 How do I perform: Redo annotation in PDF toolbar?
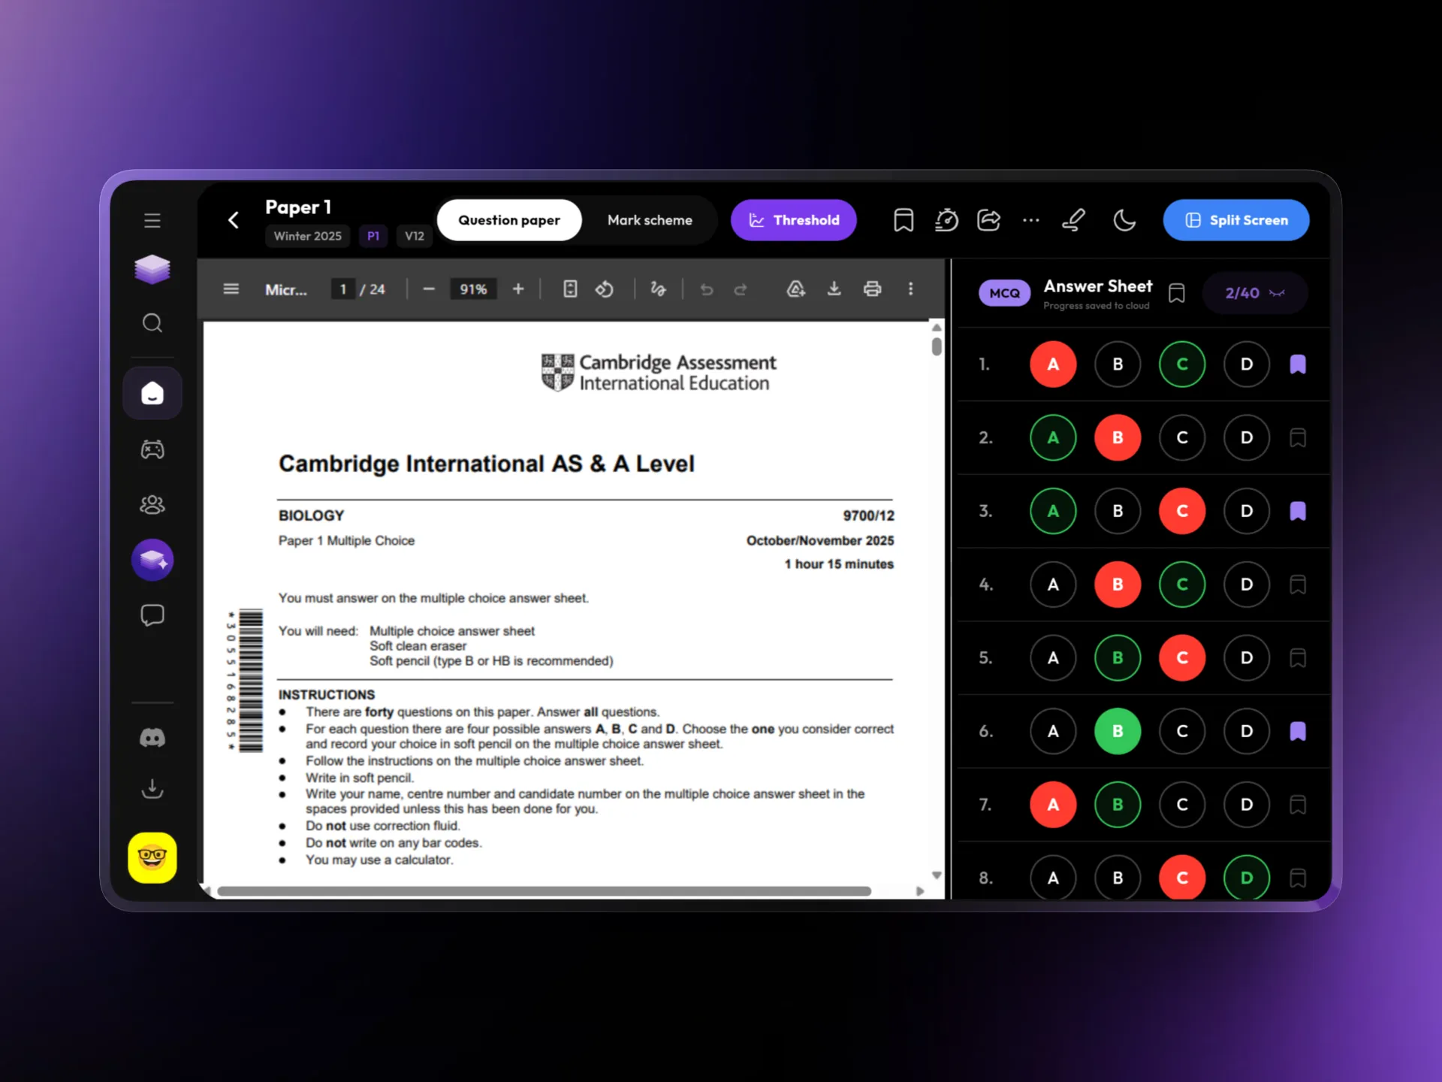[x=741, y=289]
